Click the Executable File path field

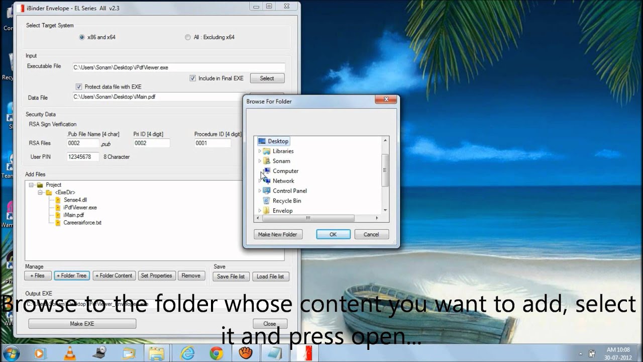point(178,67)
